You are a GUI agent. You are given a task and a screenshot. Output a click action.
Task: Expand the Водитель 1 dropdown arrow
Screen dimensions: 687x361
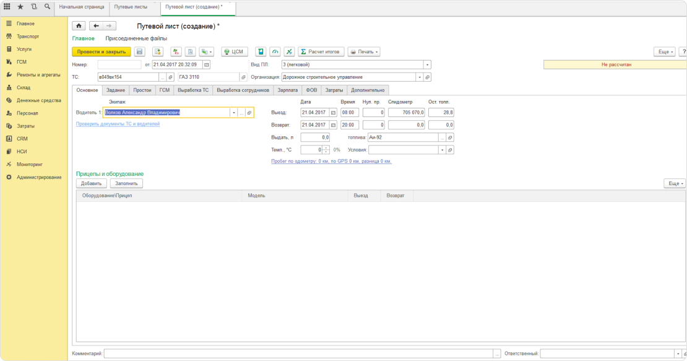(233, 113)
